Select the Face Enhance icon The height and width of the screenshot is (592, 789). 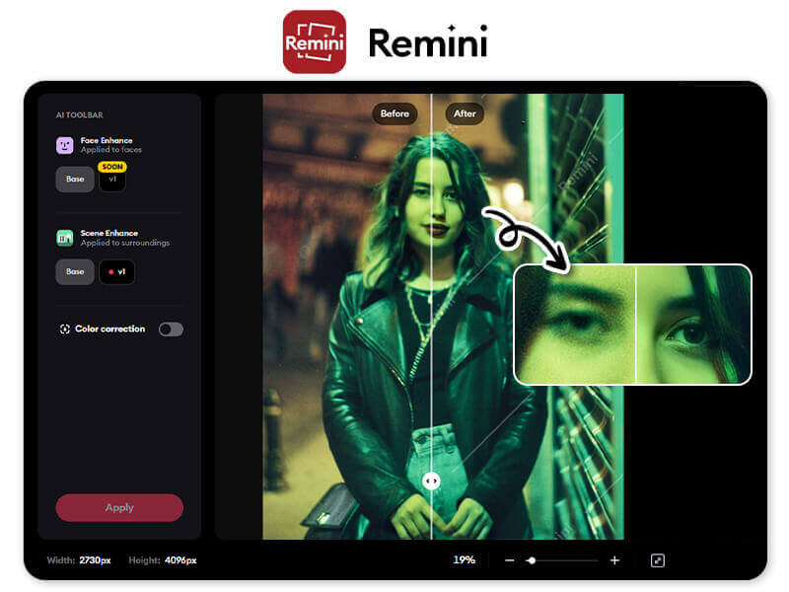pos(66,146)
